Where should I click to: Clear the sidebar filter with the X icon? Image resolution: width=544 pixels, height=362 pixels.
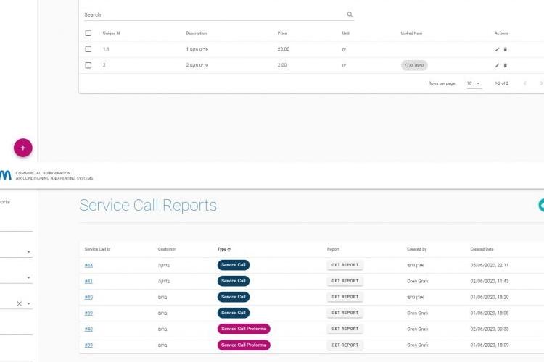pos(20,303)
